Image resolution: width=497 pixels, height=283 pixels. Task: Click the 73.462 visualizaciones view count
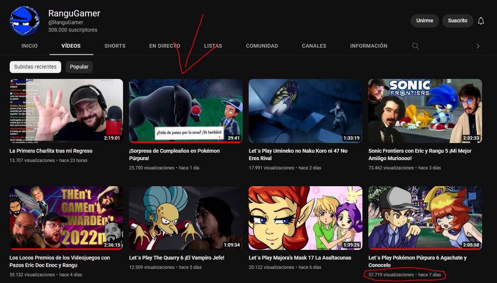391,168
